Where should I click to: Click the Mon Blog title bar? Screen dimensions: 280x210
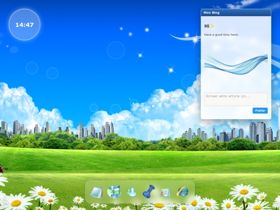(236, 12)
